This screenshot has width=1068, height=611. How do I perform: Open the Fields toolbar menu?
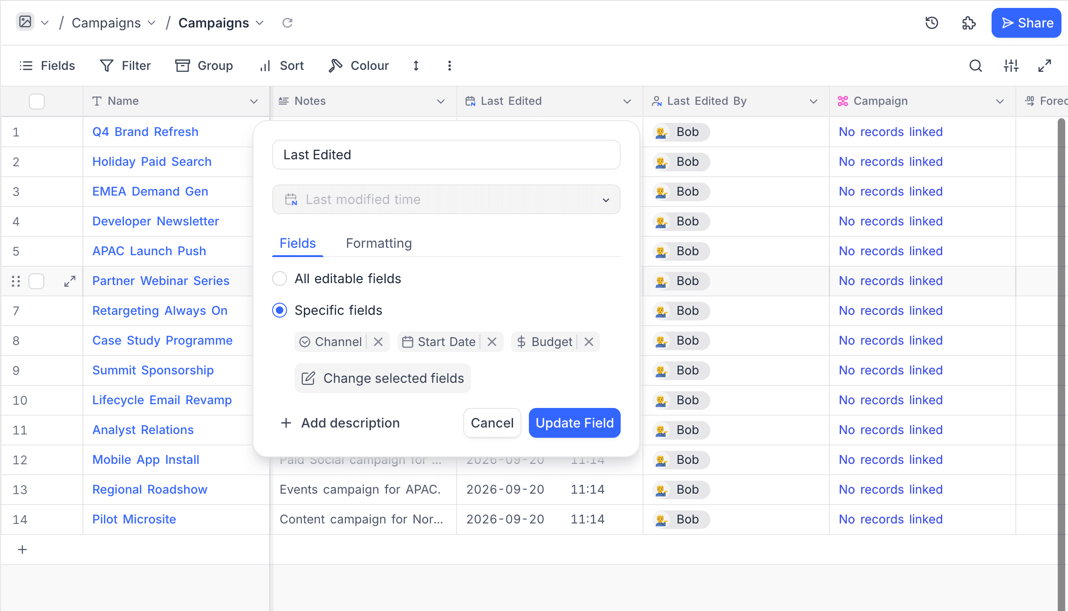pos(47,66)
